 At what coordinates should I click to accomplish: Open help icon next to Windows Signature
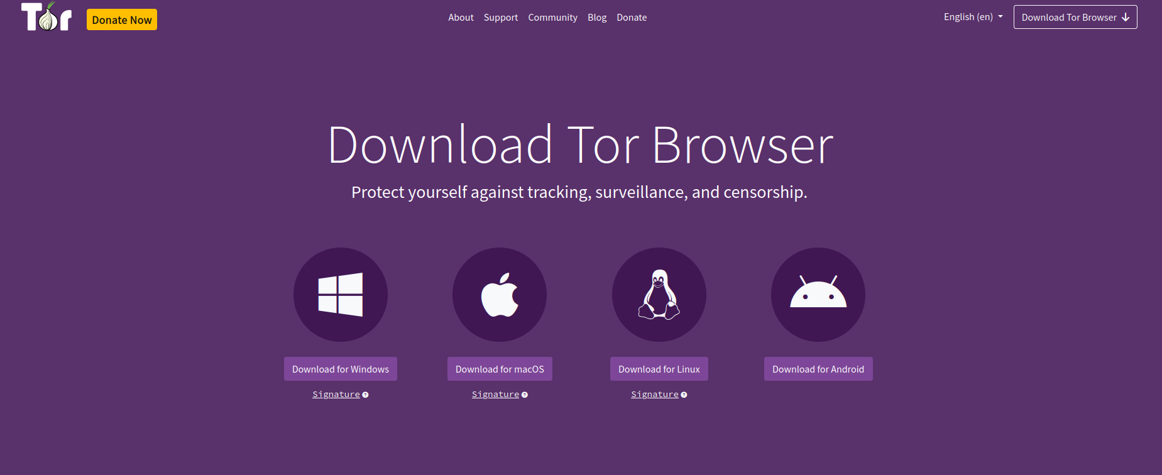point(365,395)
